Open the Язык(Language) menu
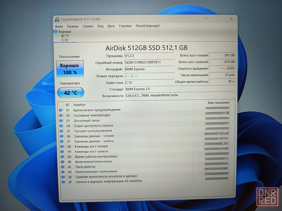The width and height of the screenshot is (282, 211). (x=147, y=26)
